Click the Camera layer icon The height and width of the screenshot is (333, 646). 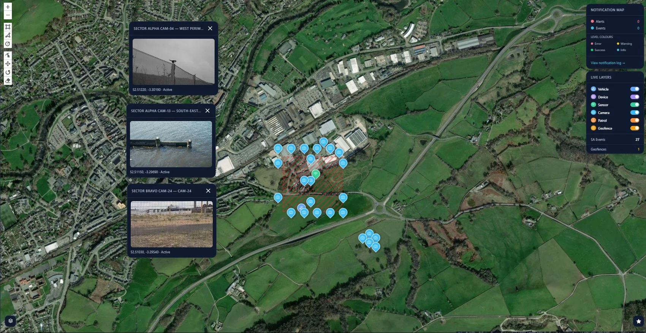click(593, 113)
